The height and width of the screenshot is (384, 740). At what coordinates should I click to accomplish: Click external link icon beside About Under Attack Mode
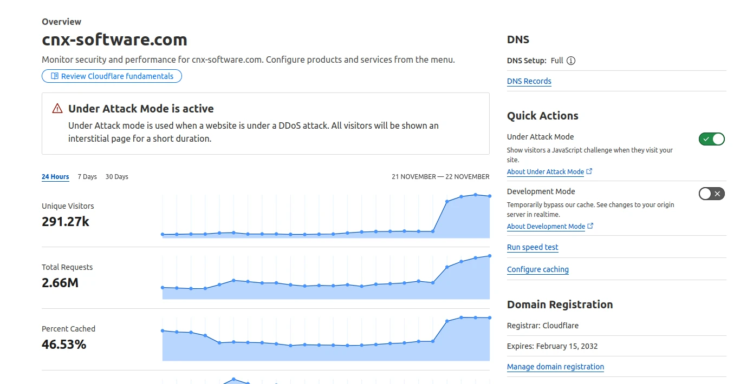tap(589, 171)
